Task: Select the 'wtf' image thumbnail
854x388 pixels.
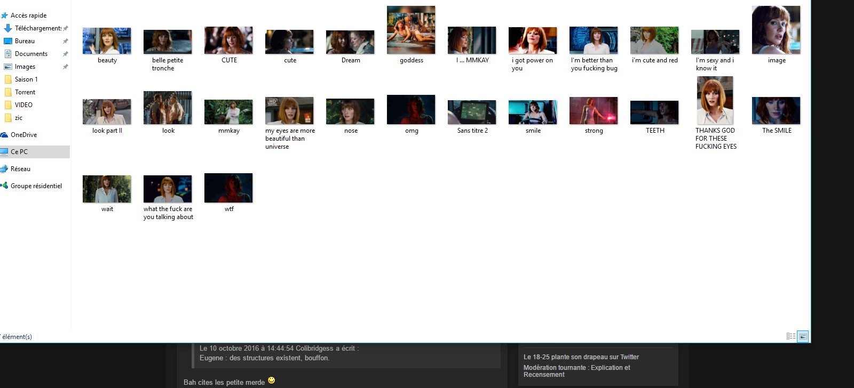Action: pyautogui.click(x=228, y=188)
